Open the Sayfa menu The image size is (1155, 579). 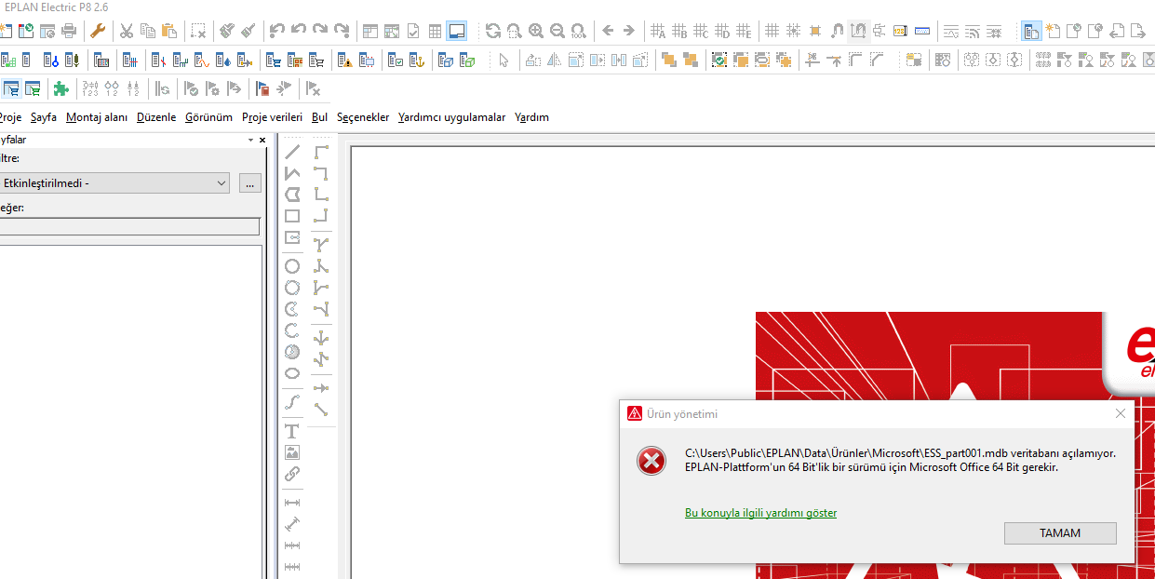click(x=44, y=117)
